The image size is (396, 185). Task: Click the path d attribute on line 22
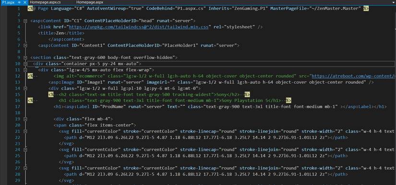click(x=204, y=138)
